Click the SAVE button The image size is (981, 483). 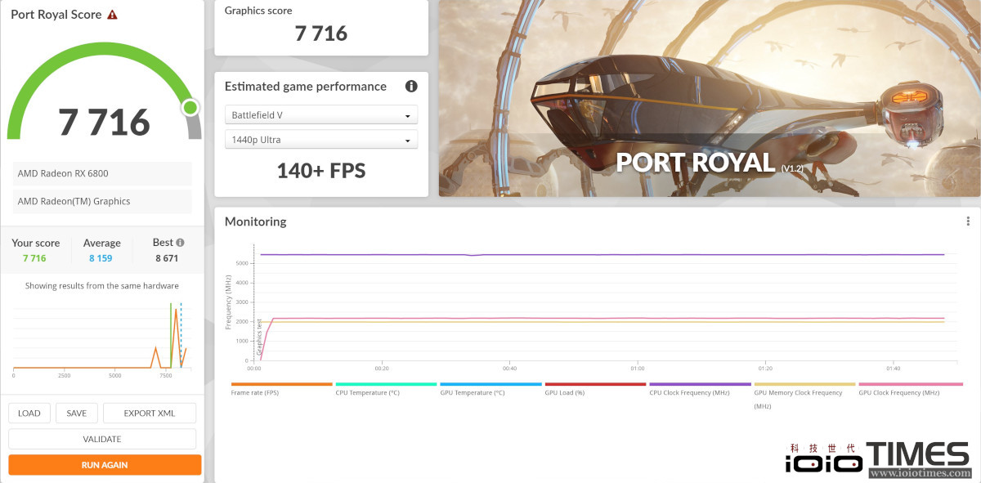point(77,413)
